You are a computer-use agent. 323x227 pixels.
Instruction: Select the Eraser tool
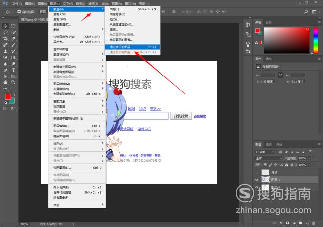5,58
